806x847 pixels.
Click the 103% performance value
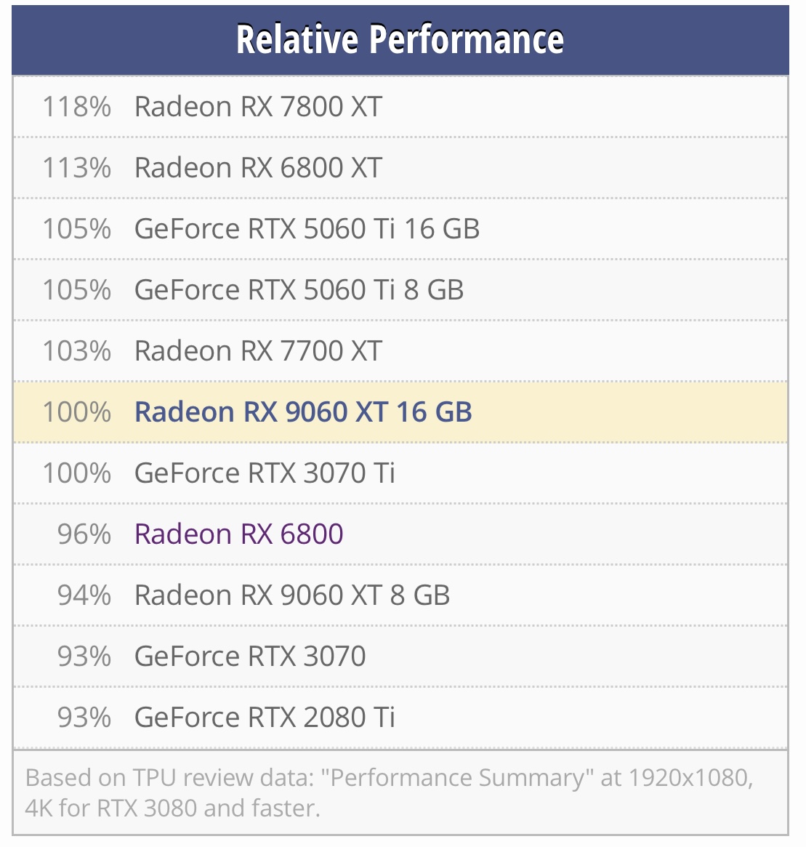click(76, 351)
